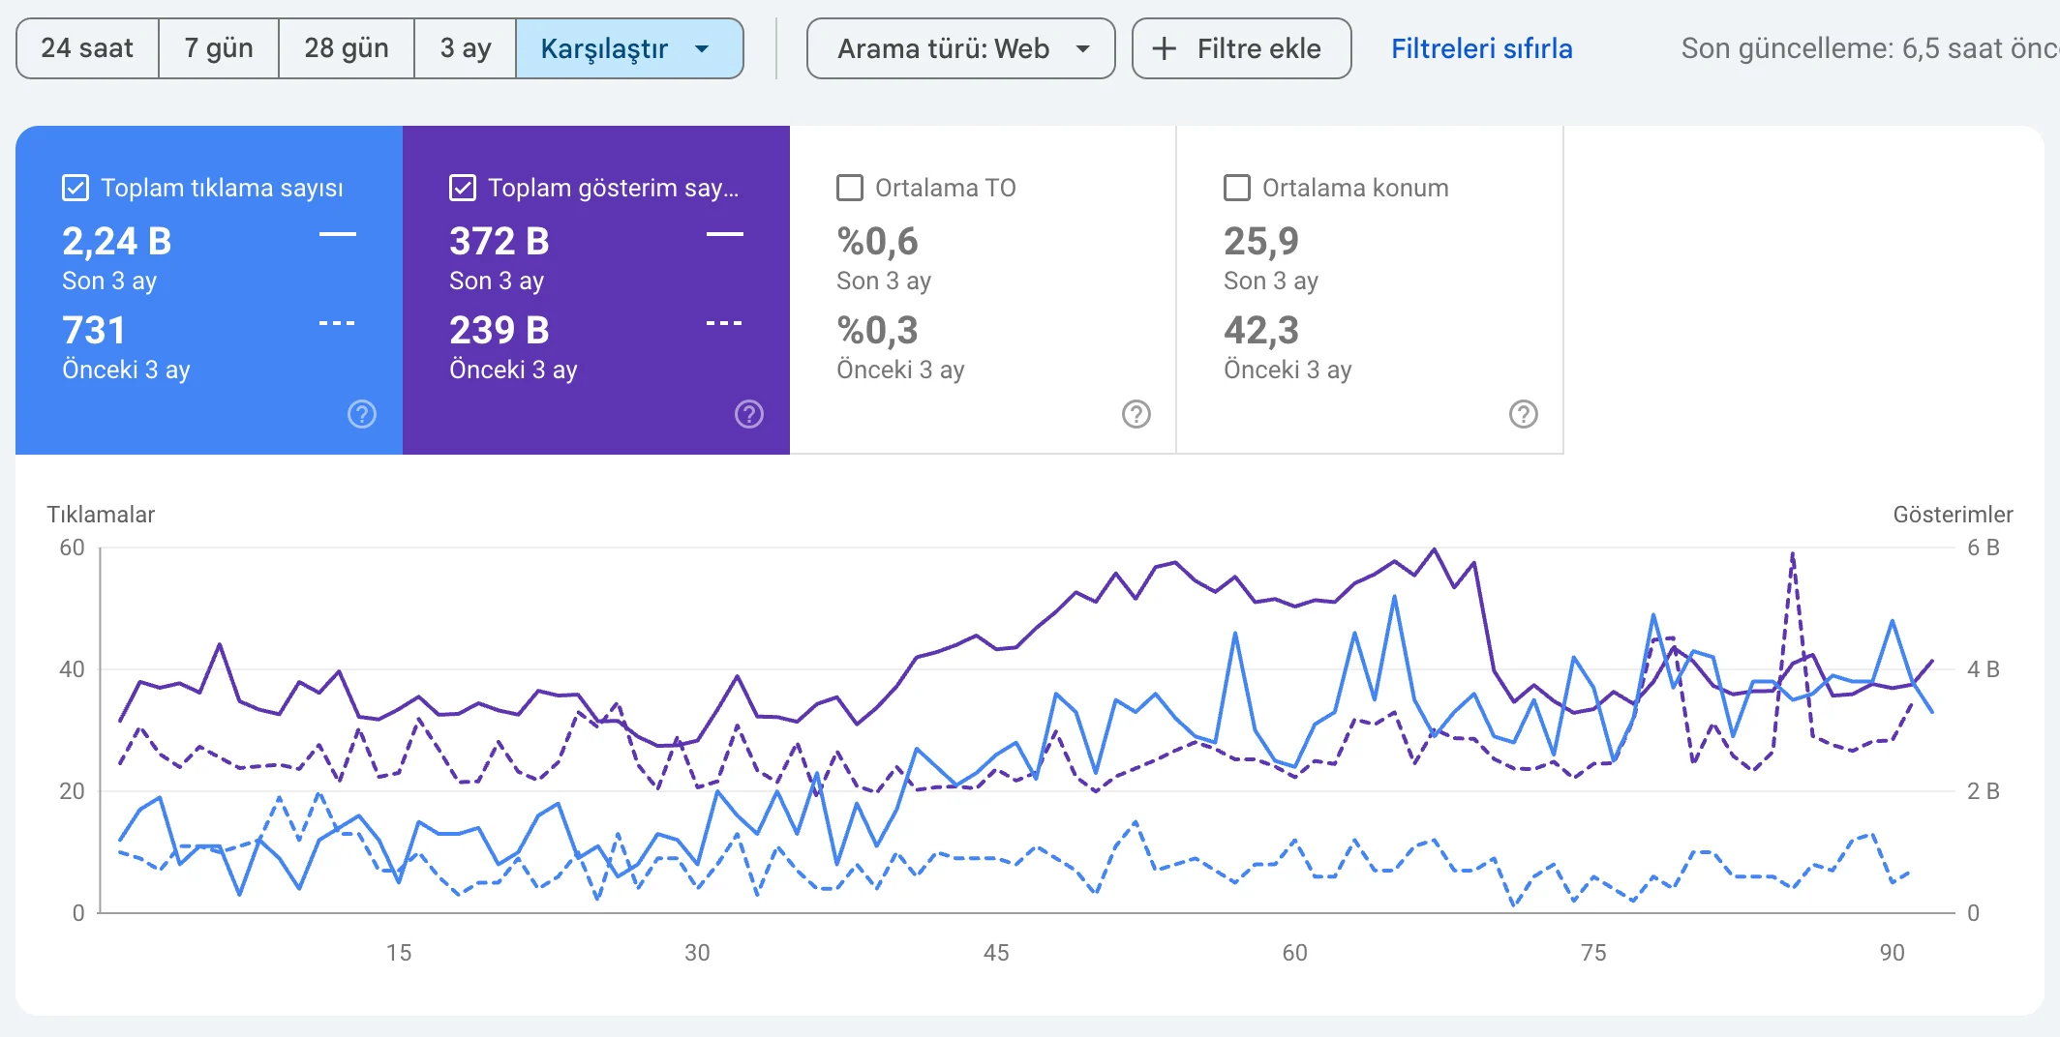Click help icon on Ortalama TO card
2060x1037 pixels.
(1136, 414)
